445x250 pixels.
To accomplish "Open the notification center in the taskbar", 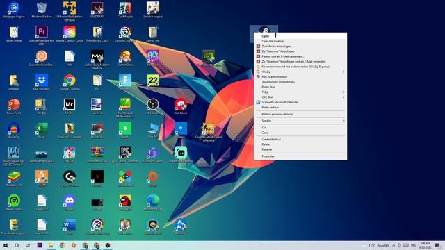I will click(437, 245).
